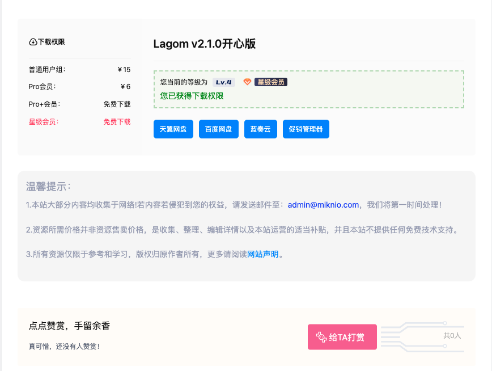Viewport: 492px width, 371px height.
Task: Click the Lv.4 level badge
Action: [x=224, y=82]
